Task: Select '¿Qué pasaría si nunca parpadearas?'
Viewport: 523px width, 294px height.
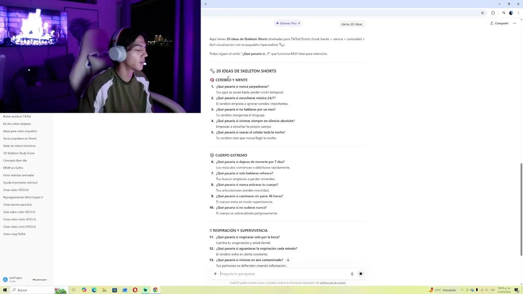Action: point(242,87)
